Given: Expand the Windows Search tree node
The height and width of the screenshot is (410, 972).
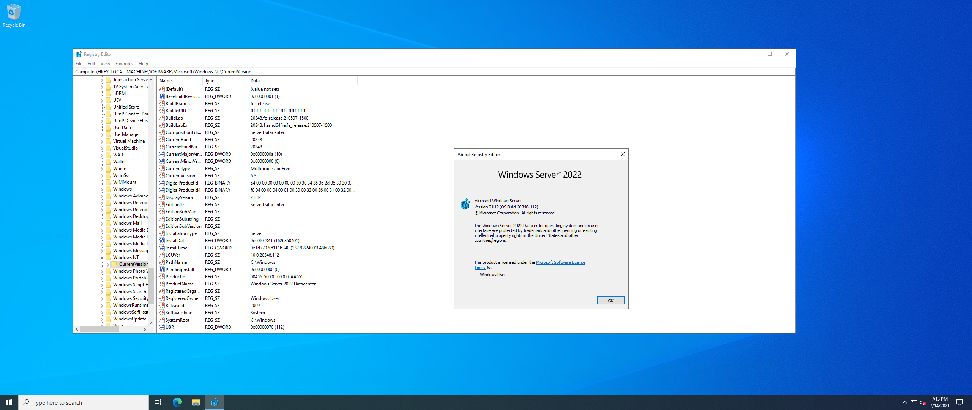Looking at the screenshot, I should point(102,292).
